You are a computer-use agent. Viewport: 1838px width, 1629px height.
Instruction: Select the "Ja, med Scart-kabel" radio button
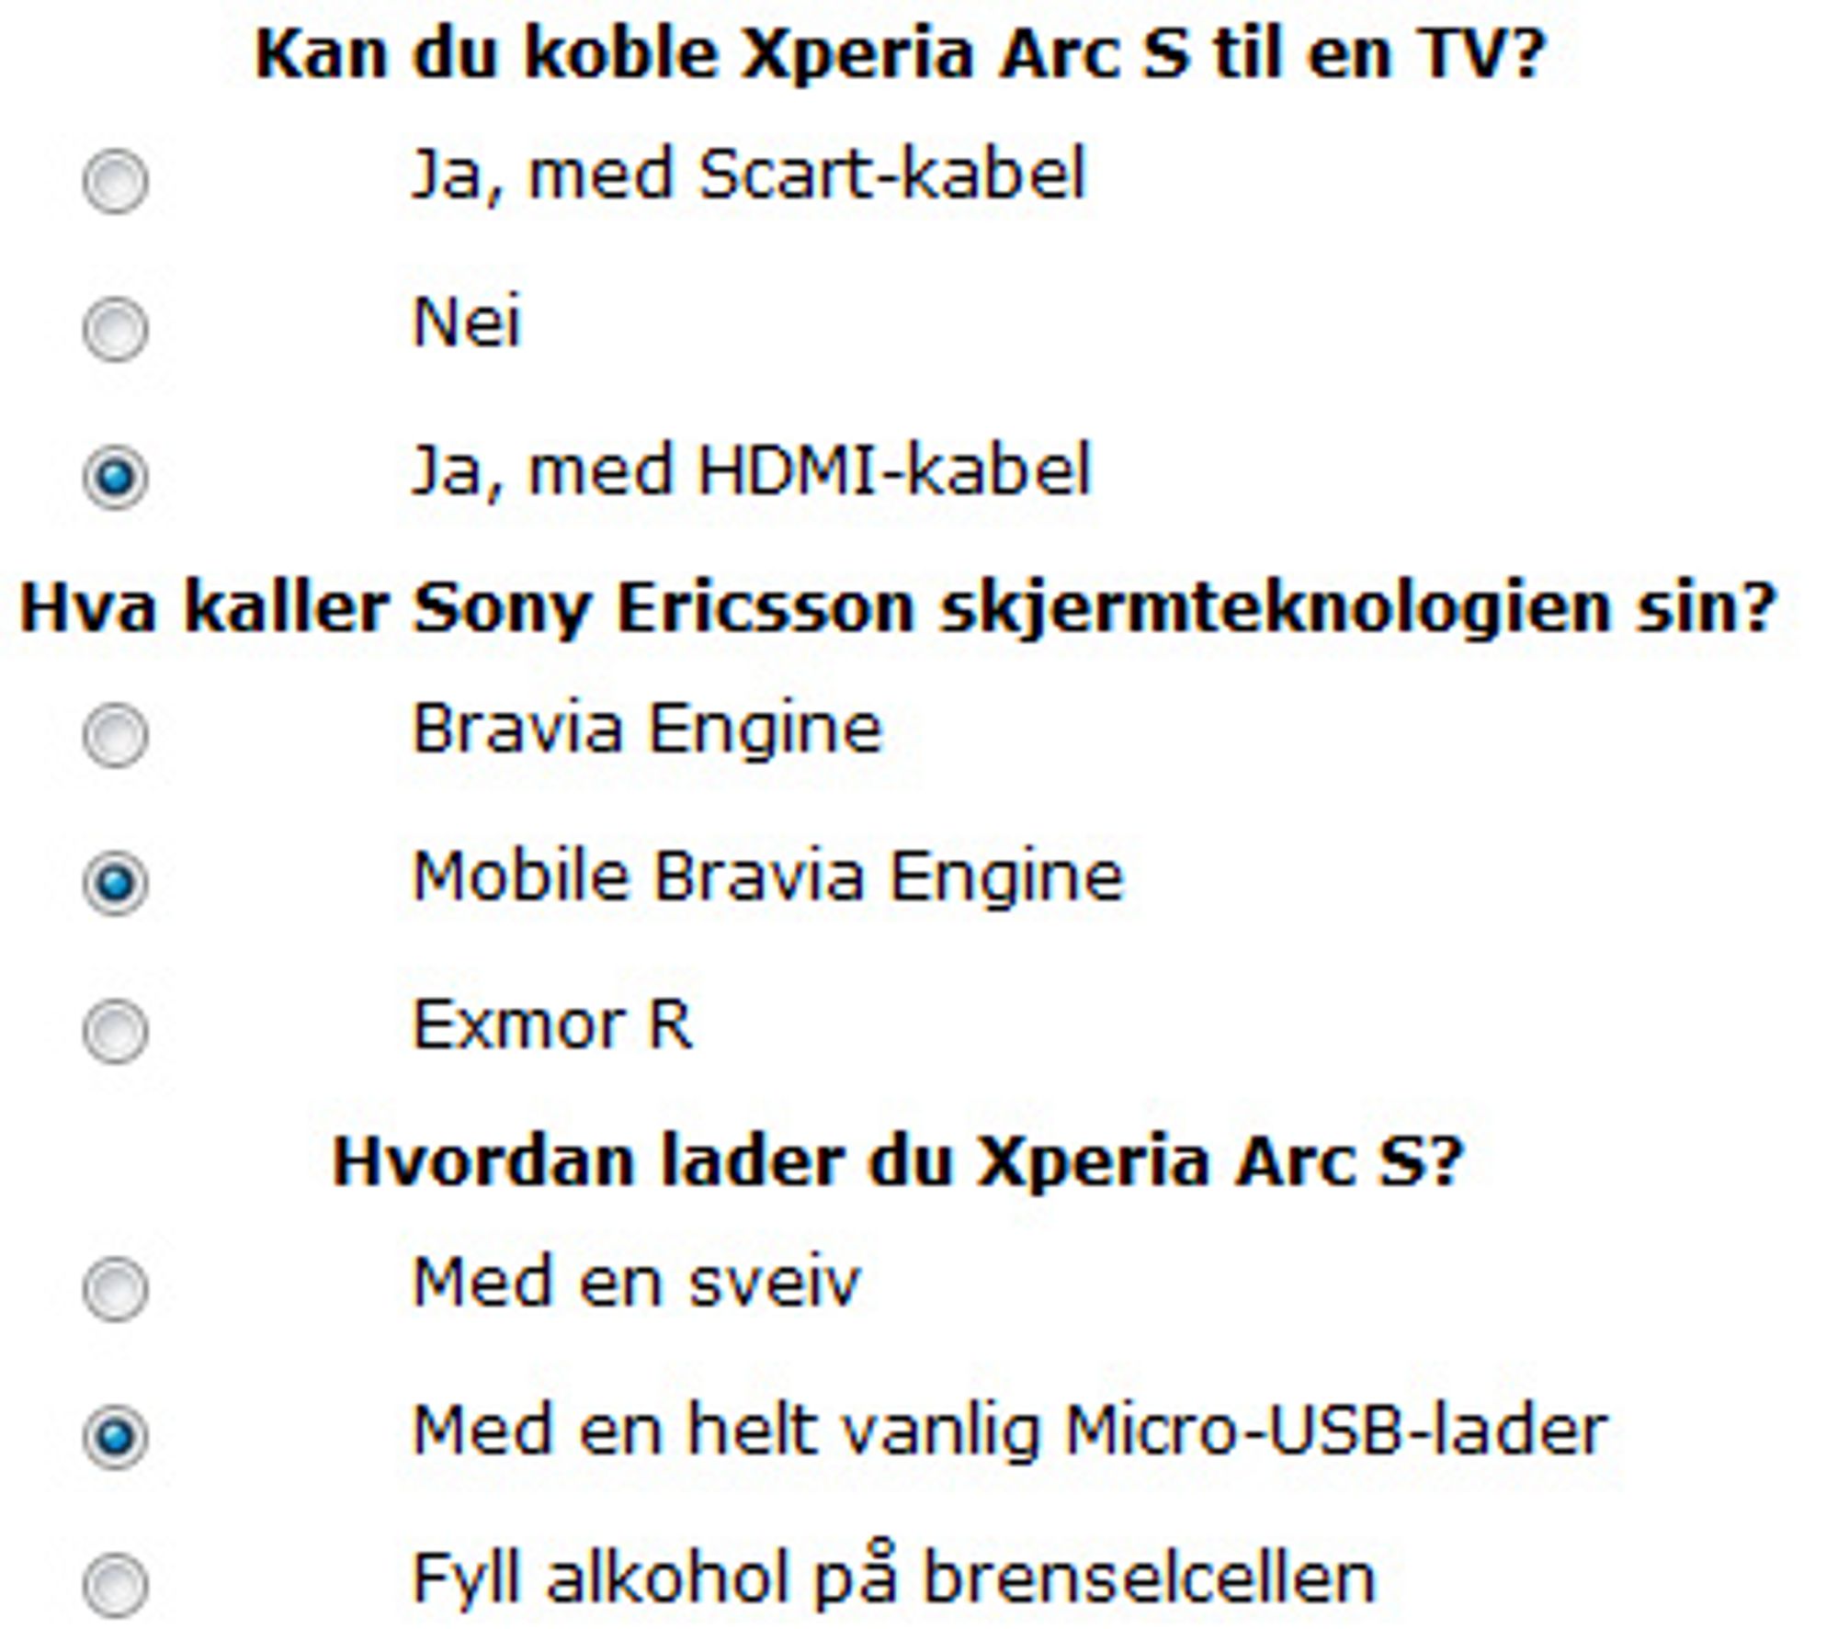115,181
